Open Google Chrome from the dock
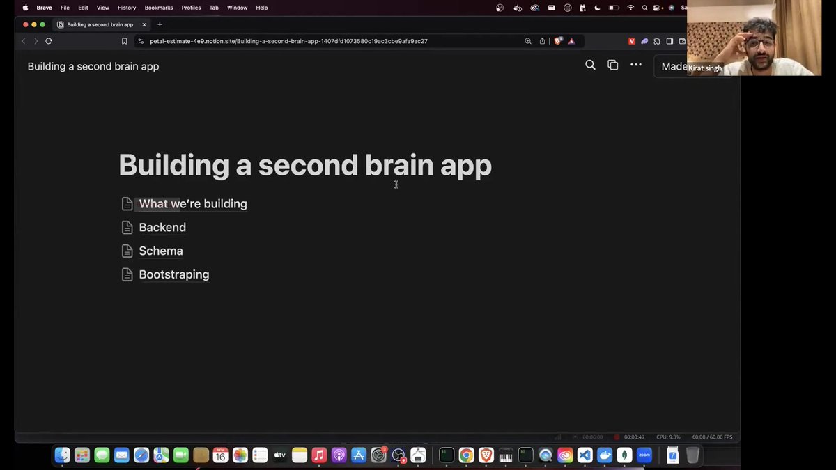Screen dimensions: 836x470 (x=466, y=455)
